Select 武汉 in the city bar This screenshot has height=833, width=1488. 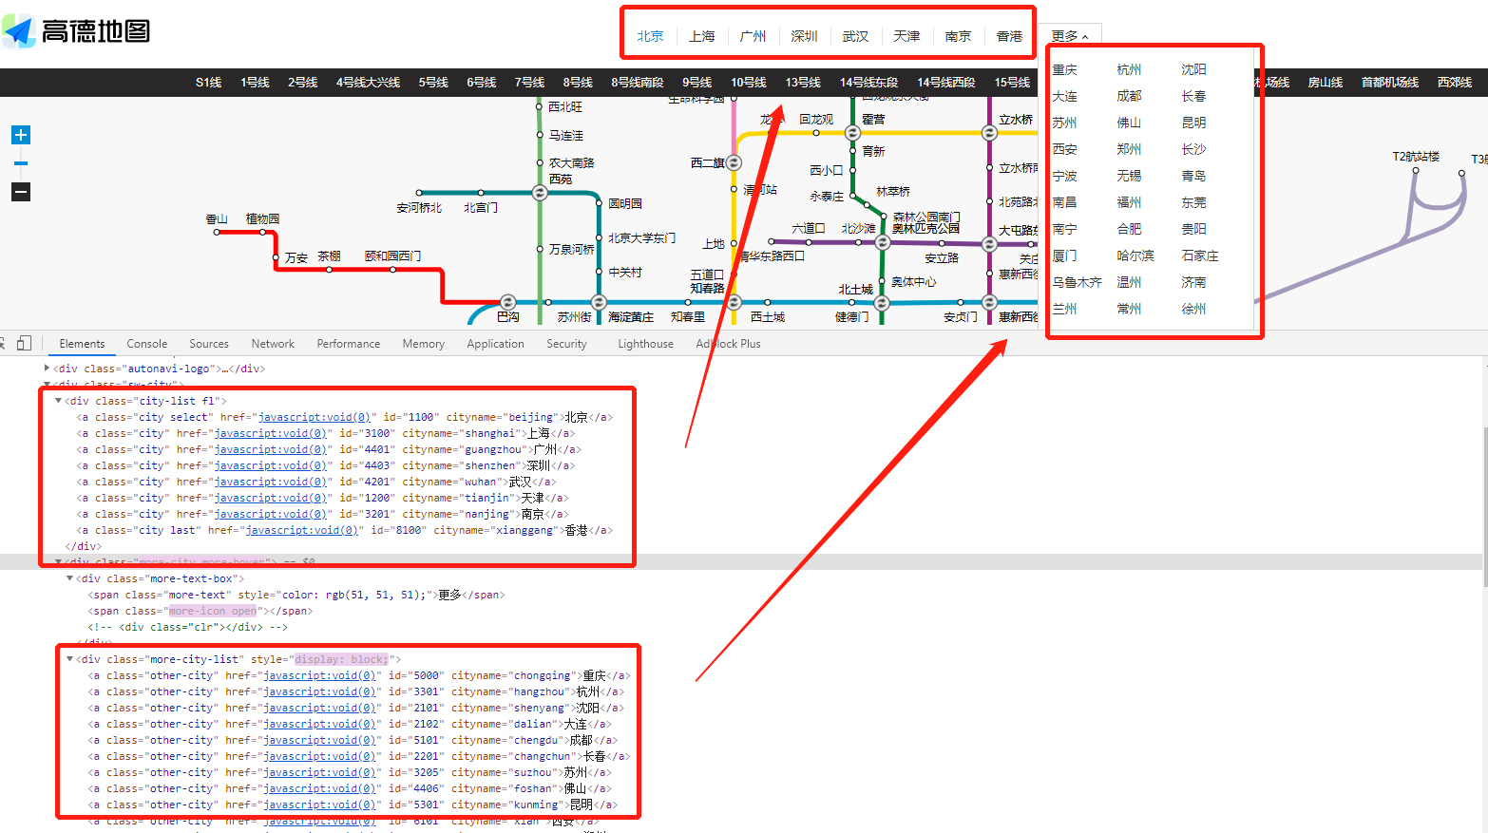(x=855, y=36)
